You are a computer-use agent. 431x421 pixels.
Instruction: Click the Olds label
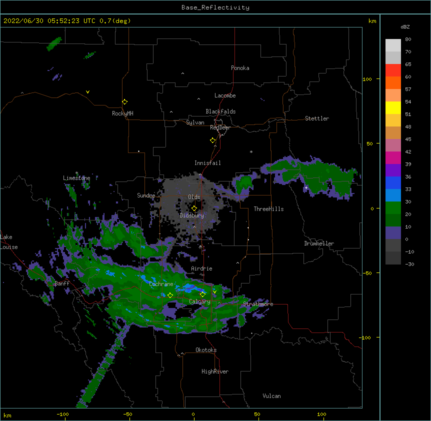pyautogui.click(x=194, y=197)
